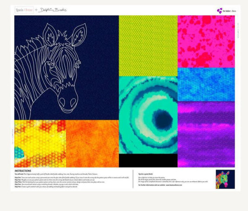Click the boxed brand logo at top left
The height and width of the screenshot is (211, 248).
click(24, 10)
